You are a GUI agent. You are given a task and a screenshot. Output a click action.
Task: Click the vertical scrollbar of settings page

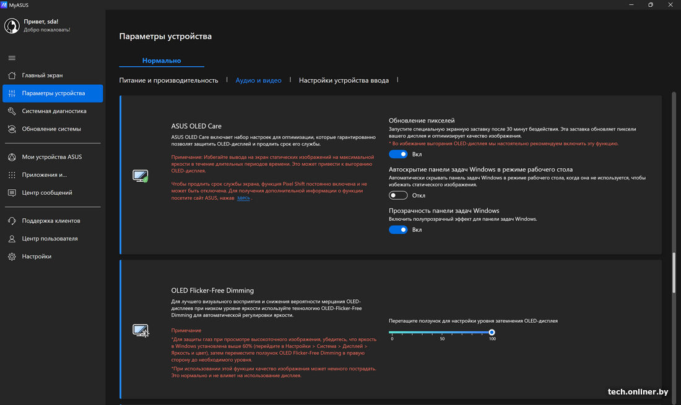click(674, 273)
